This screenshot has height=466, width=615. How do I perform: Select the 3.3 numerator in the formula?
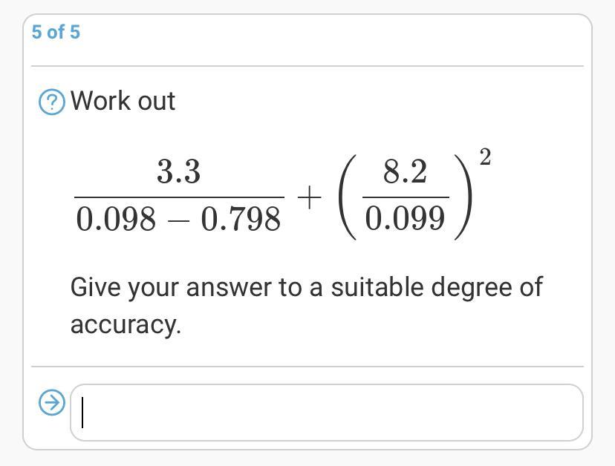click(179, 172)
